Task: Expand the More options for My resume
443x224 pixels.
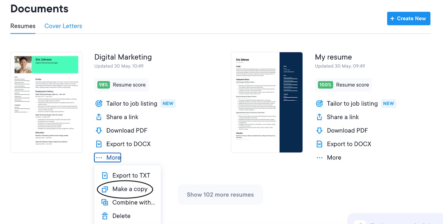Action: click(x=329, y=158)
